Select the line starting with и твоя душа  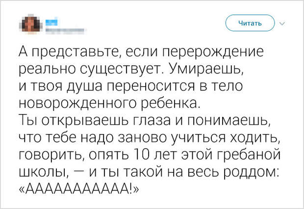[131, 86]
